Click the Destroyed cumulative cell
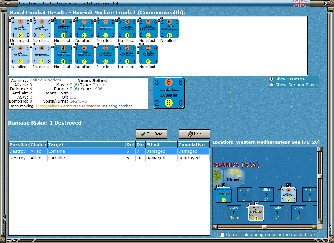334x243 pixels. pyautogui.click(x=194, y=158)
